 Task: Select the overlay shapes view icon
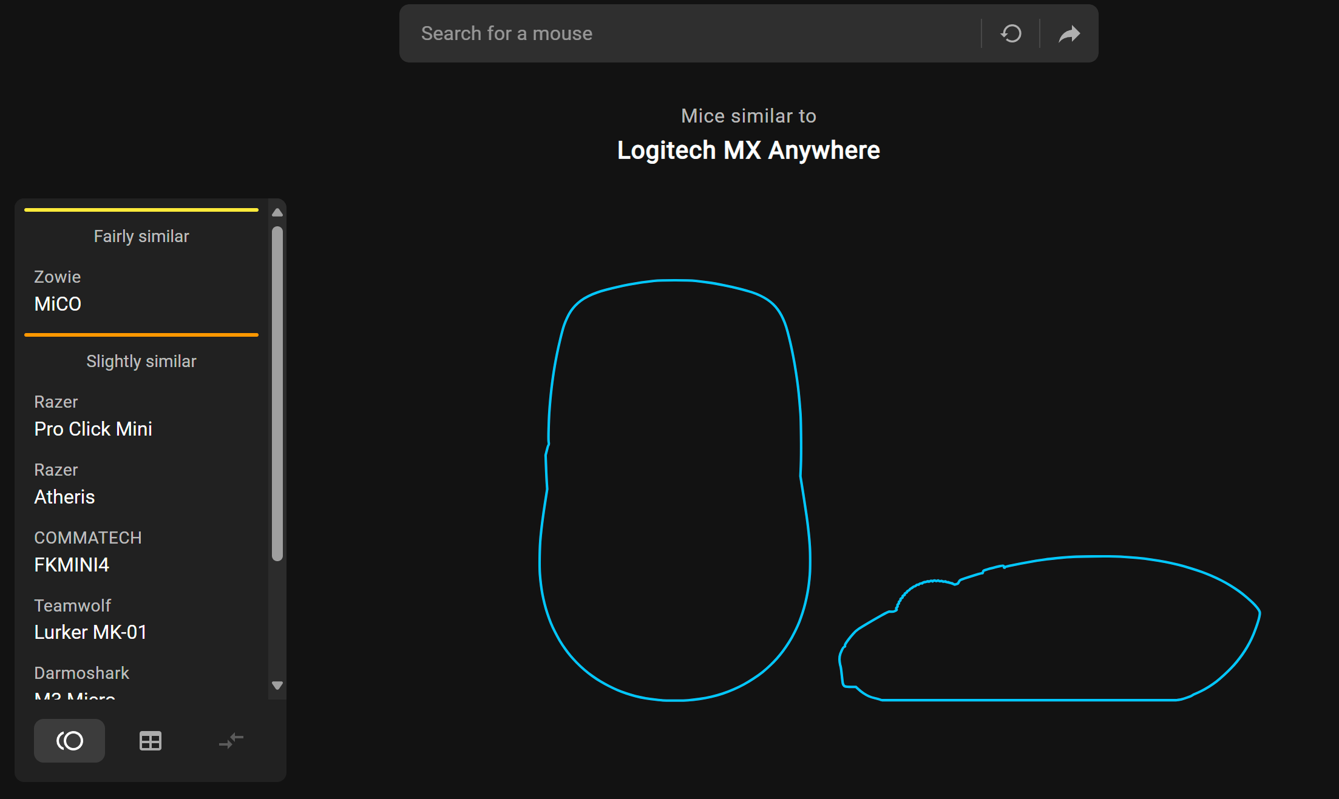pyautogui.click(x=69, y=741)
